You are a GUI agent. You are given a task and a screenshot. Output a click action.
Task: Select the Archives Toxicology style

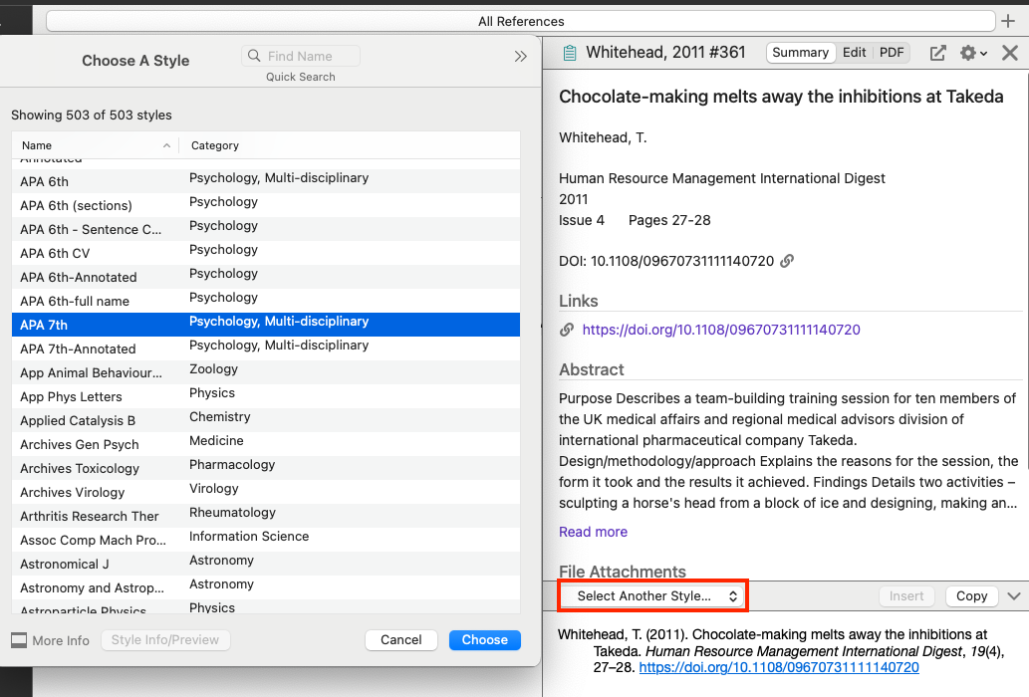click(x=266, y=468)
